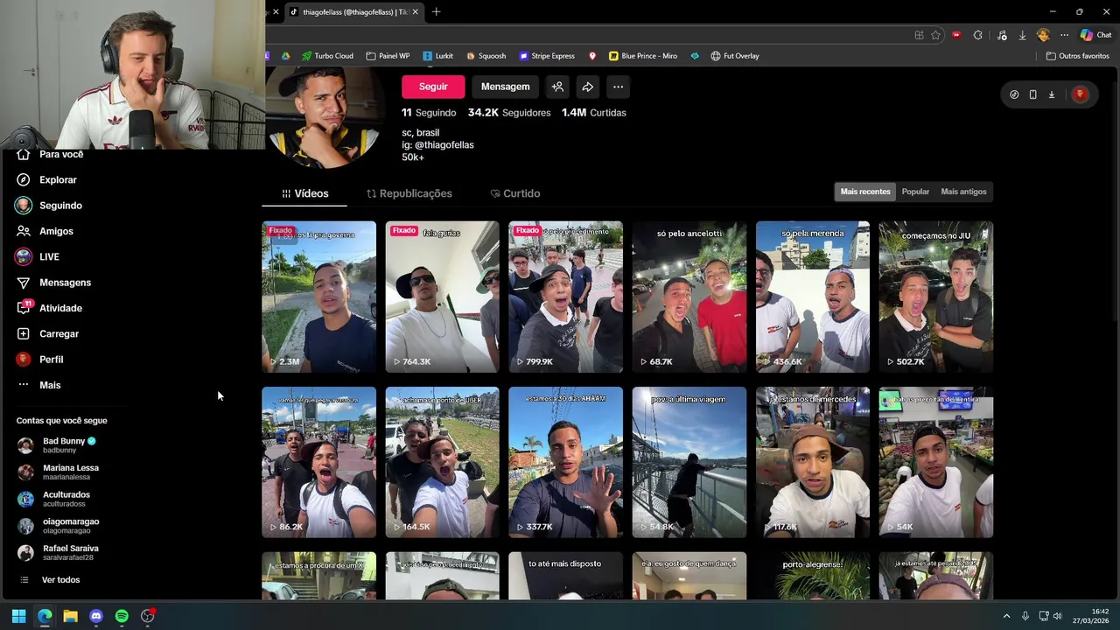
Task: Open Squoosh bookmark
Action: coord(486,56)
